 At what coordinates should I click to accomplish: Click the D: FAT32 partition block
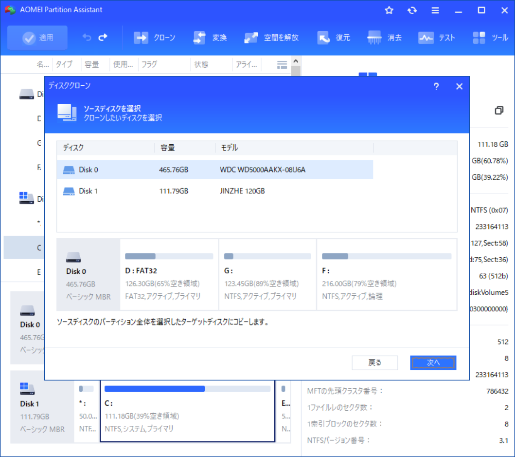169,275
